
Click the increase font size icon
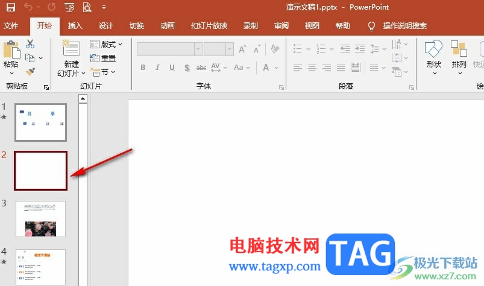[x=242, y=49]
